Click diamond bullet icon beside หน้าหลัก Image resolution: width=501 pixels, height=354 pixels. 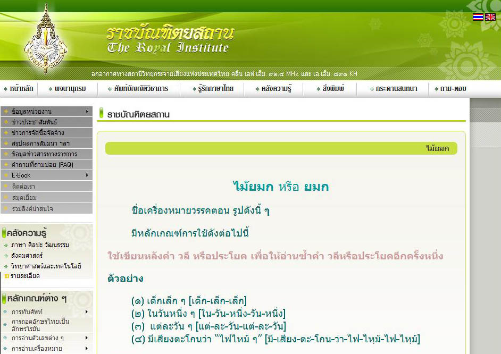(6, 89)
